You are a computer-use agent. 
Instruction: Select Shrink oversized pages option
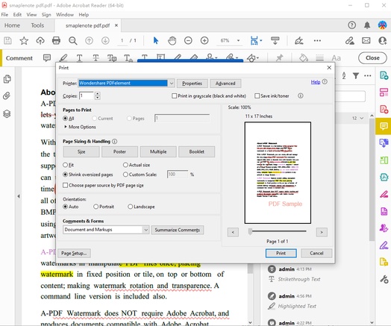coord(66,175)
